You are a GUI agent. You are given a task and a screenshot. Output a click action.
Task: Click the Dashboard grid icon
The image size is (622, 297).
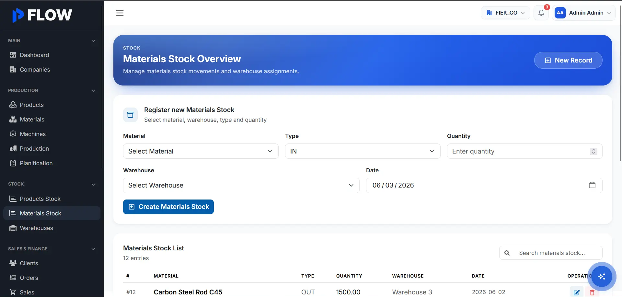pyautogui.click(x=13, y=55)
